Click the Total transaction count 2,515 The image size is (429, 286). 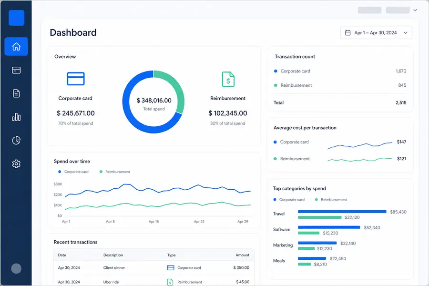click(x=401, y=102)
